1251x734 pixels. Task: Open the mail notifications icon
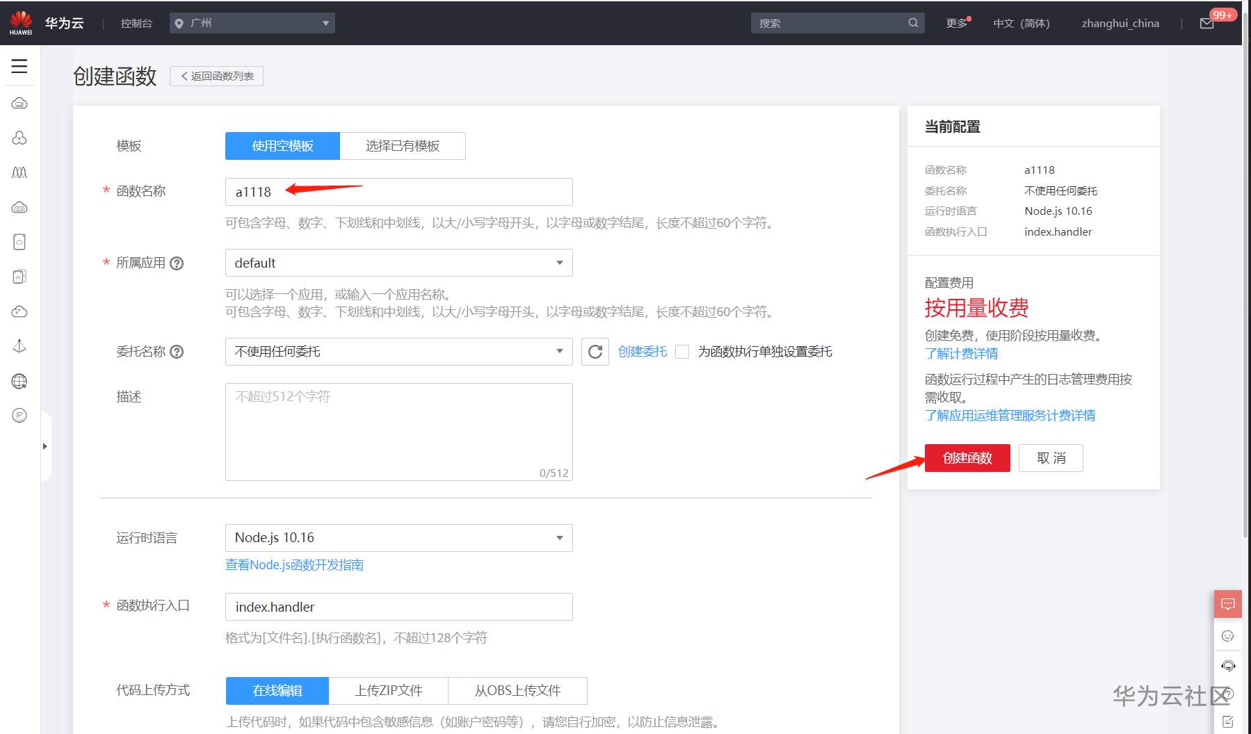tap(1207, 24)
